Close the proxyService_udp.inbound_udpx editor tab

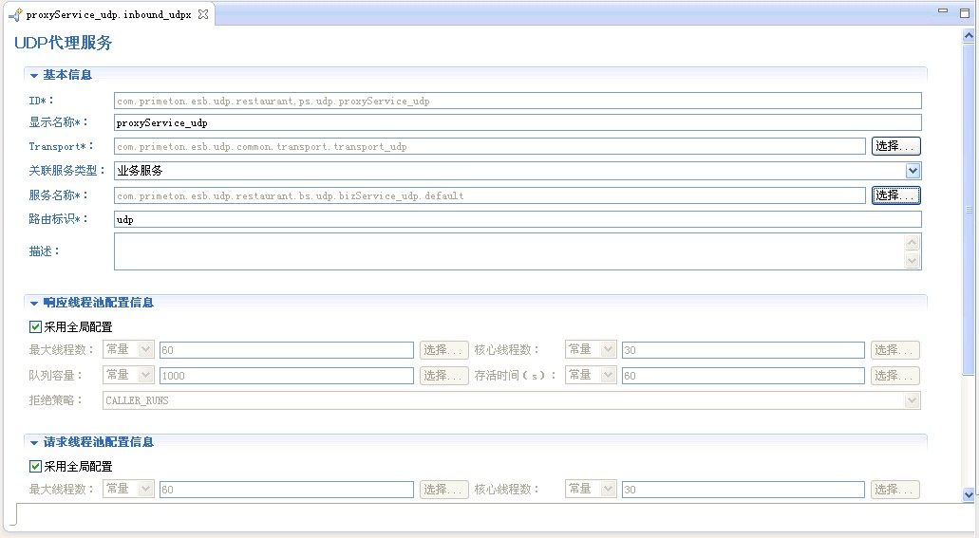point(203,14)
